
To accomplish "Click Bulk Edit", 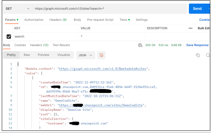I will pyautogui.click(x=204, y=28).
